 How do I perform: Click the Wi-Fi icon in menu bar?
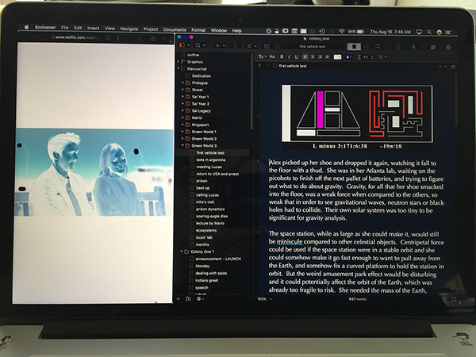[x=341, y=31]
